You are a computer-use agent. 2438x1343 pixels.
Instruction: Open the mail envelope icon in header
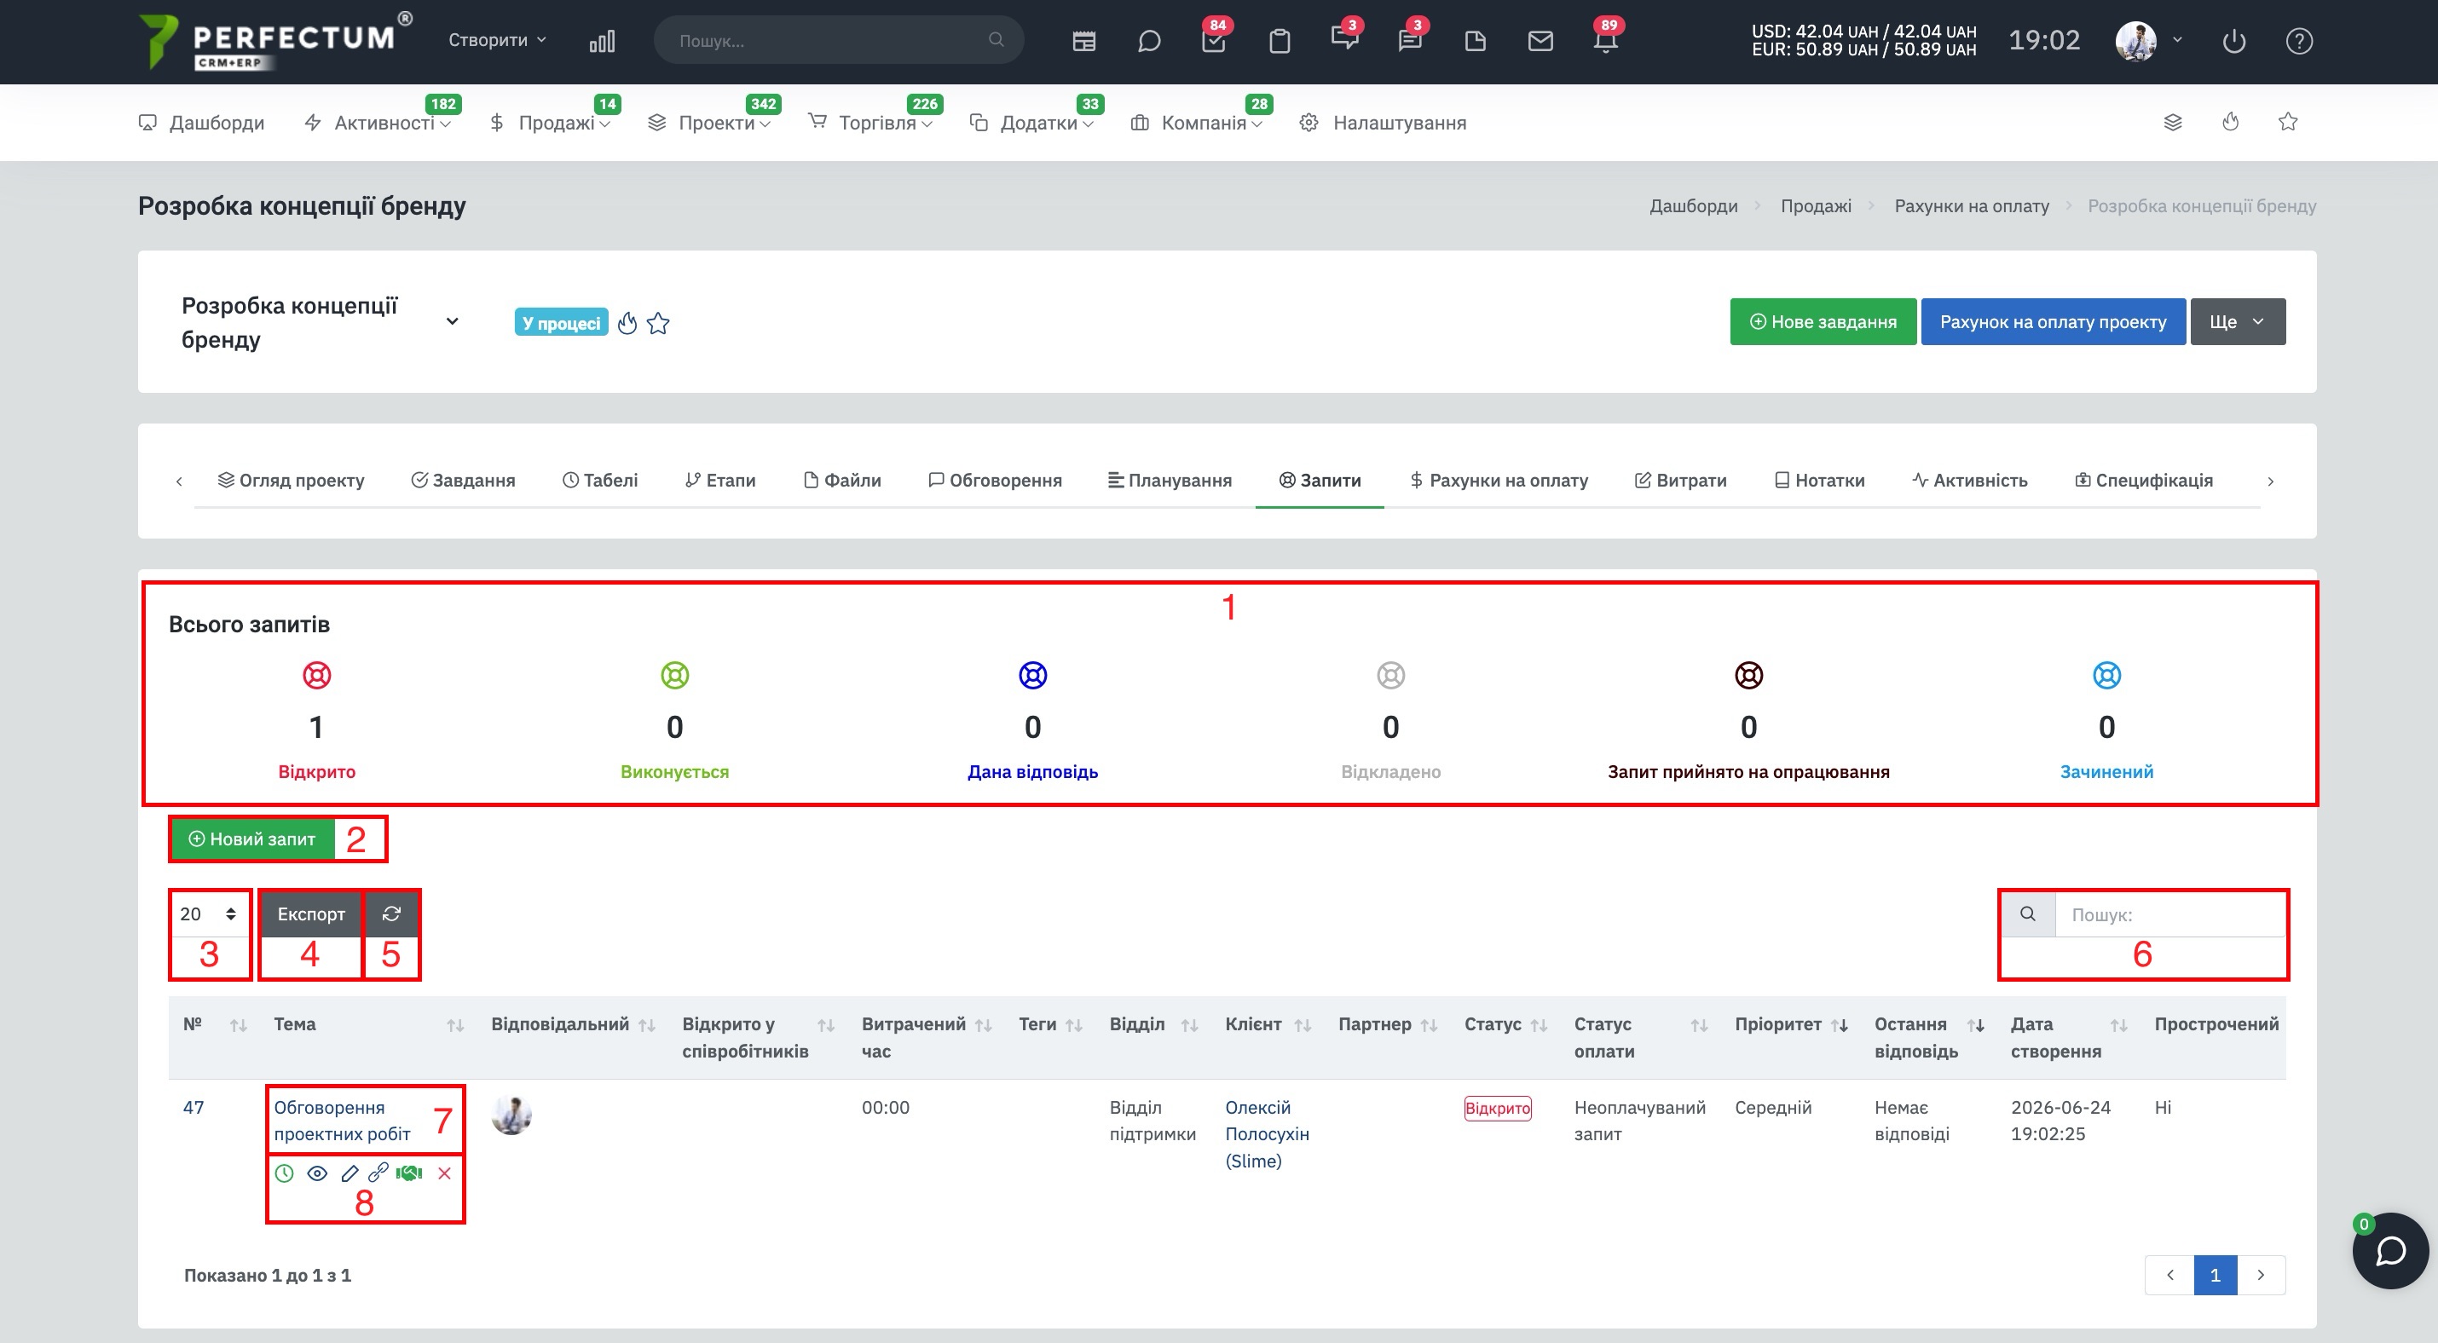point(1540,41)
